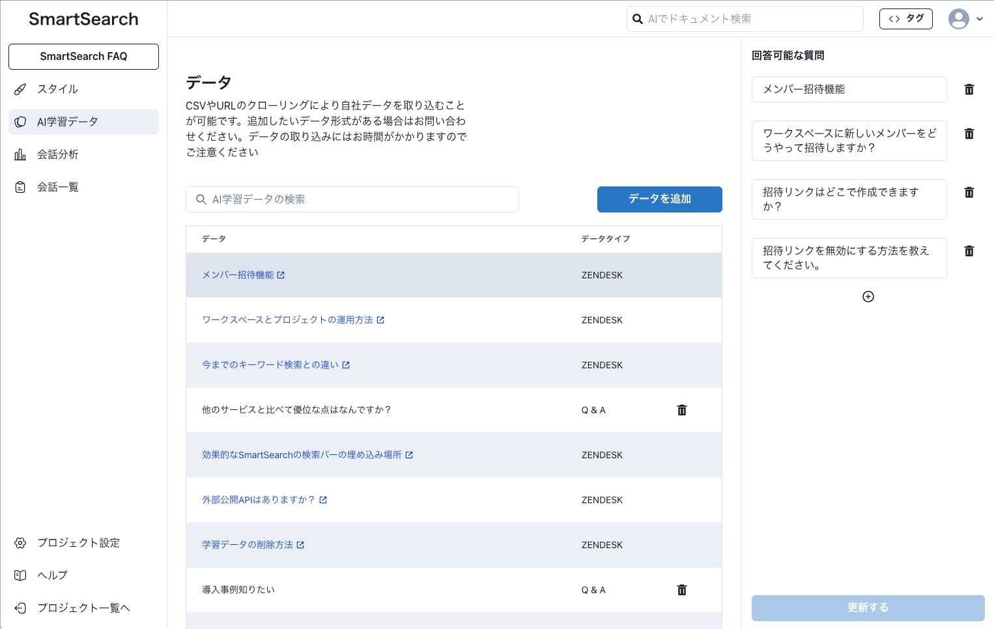The height and width of the screenshot is (629, 994).
Task: Focus the AIでドキュメント検索 search field
Action: tap(745, 19)
